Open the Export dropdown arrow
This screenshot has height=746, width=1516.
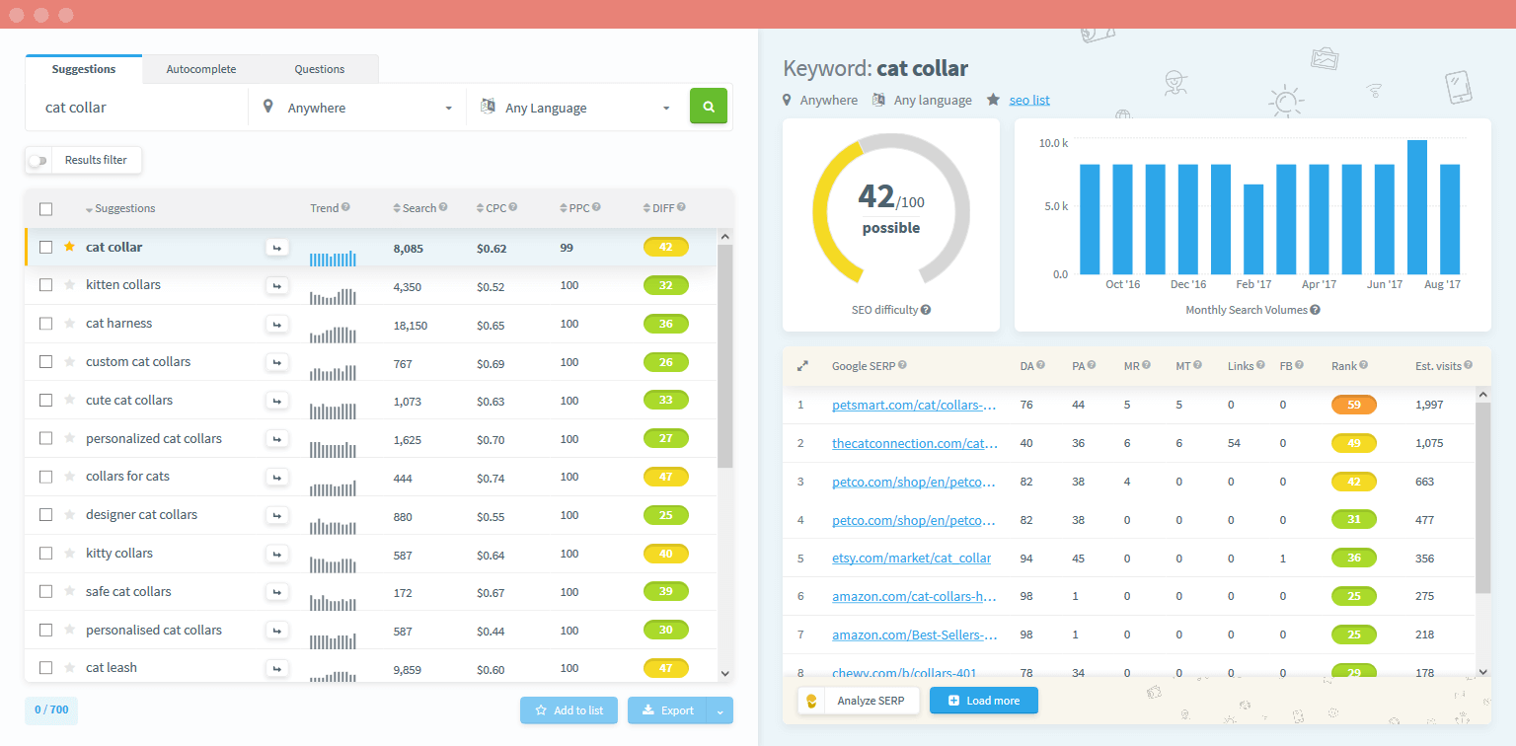pos(721,709)
